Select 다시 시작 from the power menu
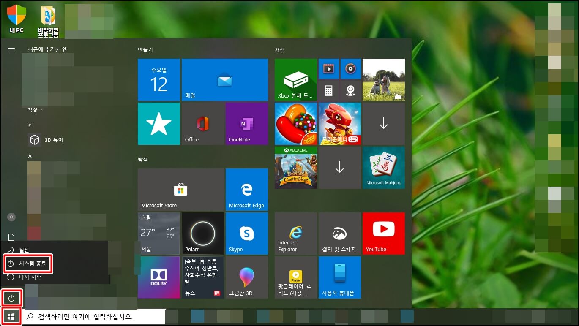The width and height of the screenshot is (579, 326). click(x=55, y=277)
